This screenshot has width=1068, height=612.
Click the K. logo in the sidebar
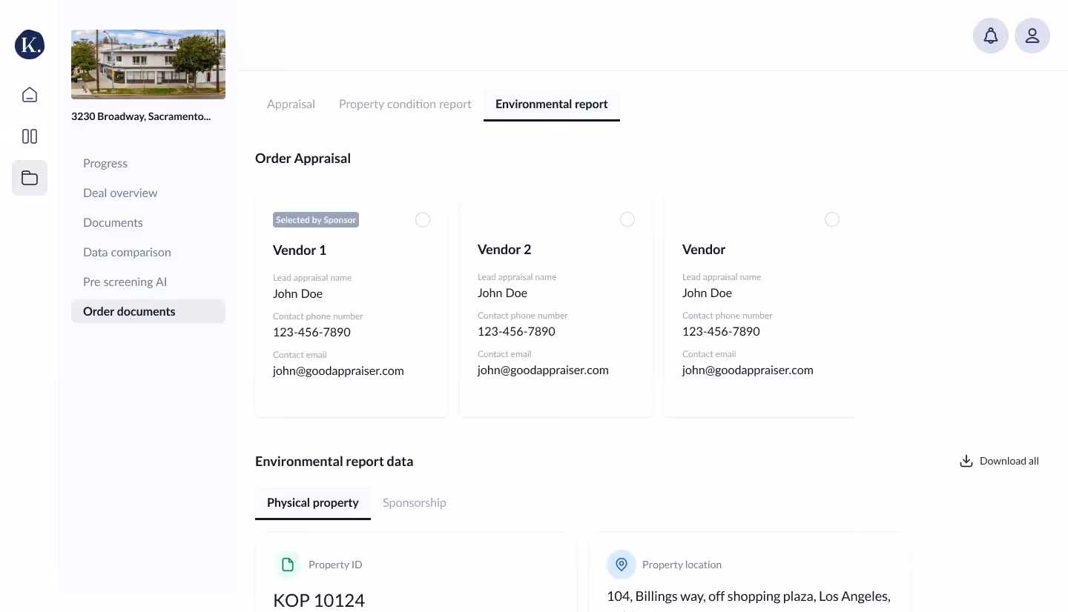coord(30,44)
